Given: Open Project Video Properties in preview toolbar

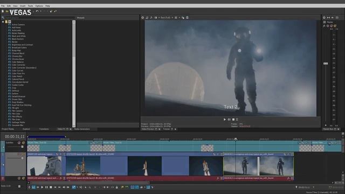Looking at the screenshot, I should tap(142, 18).
